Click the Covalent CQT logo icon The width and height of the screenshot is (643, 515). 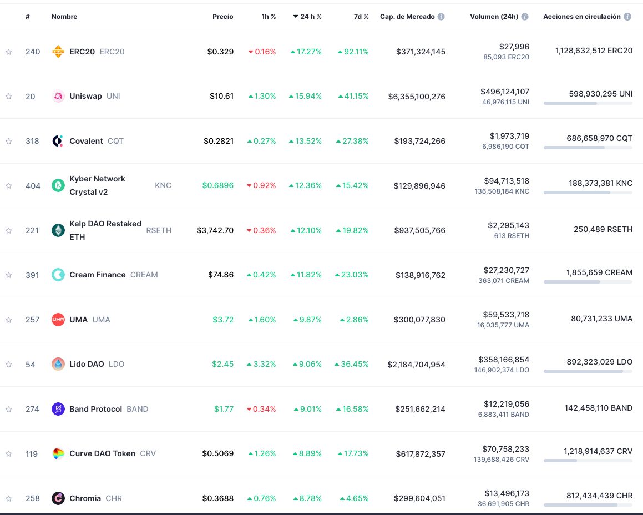point(58,141)
